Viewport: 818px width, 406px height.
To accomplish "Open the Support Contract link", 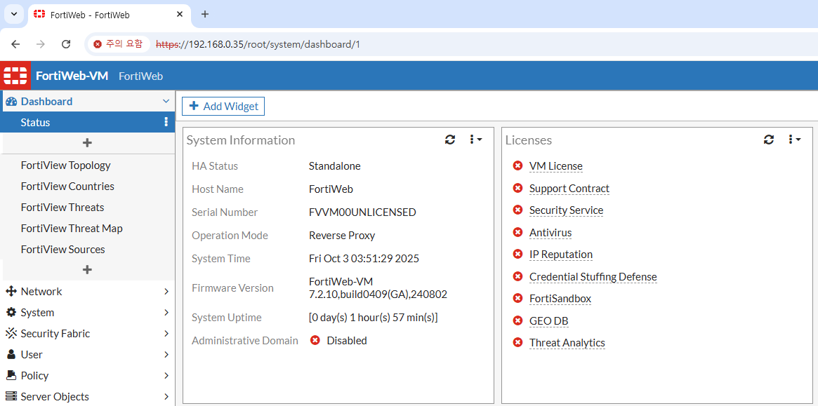I will (569, 188).
